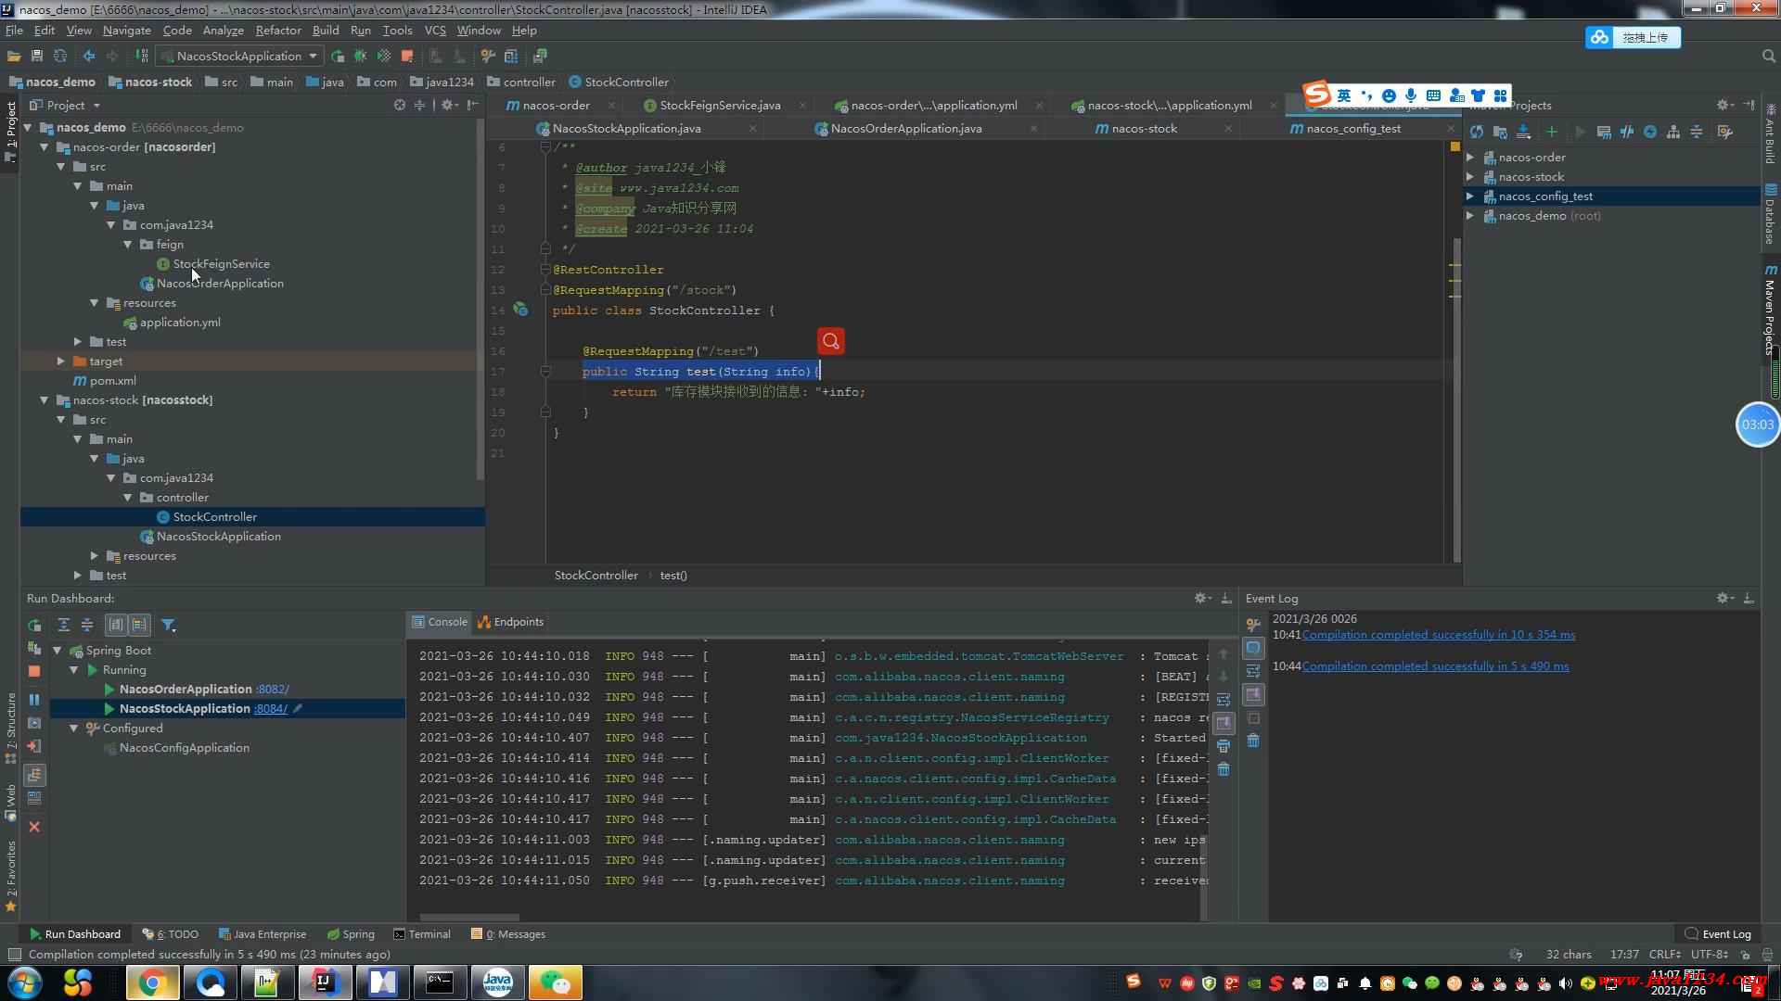Click the Synchronize toolbar icon

[x=60, y=57]
